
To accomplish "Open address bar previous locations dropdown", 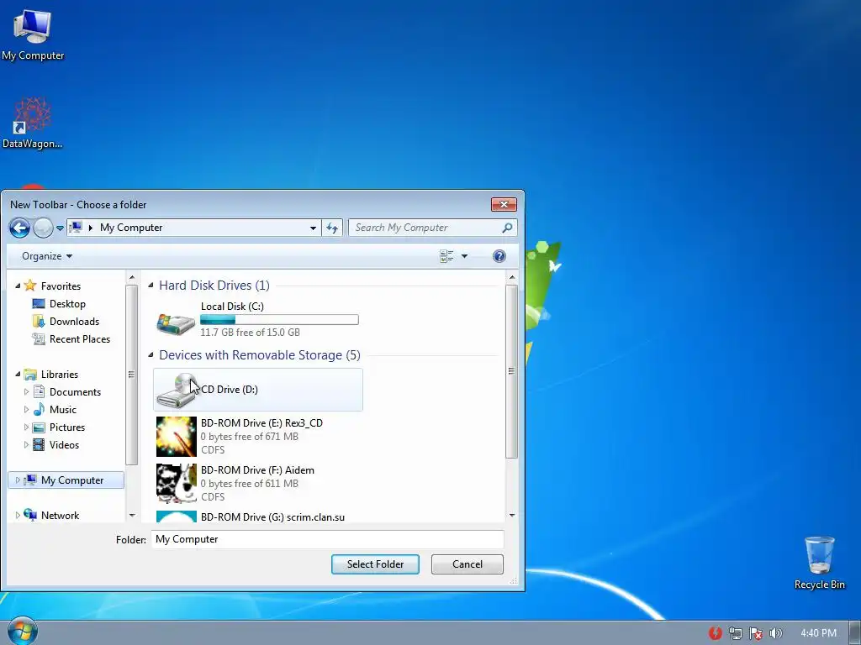I will coord(313,228).
